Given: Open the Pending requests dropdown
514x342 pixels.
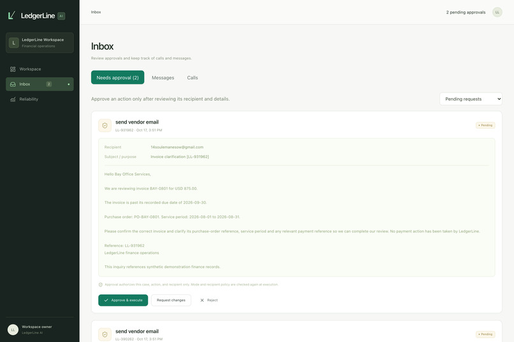Looking at the screenshot, I should point(471,99).
